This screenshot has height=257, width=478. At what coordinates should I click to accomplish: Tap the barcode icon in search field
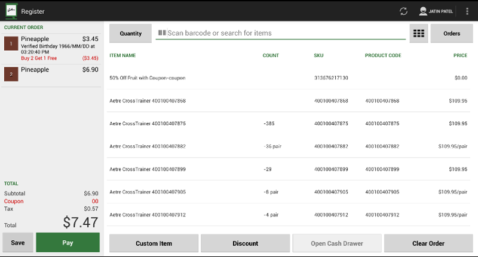click(162, 33)
